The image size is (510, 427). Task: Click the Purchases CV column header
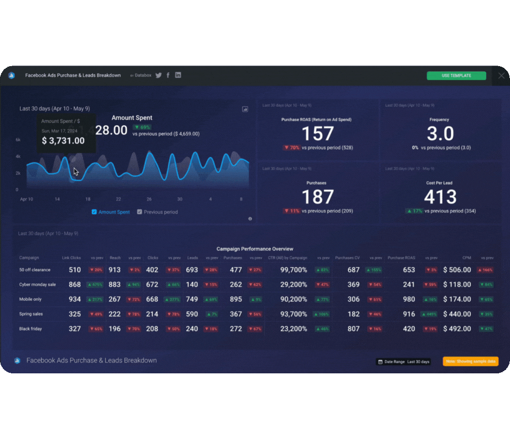(x=347, y=258)
